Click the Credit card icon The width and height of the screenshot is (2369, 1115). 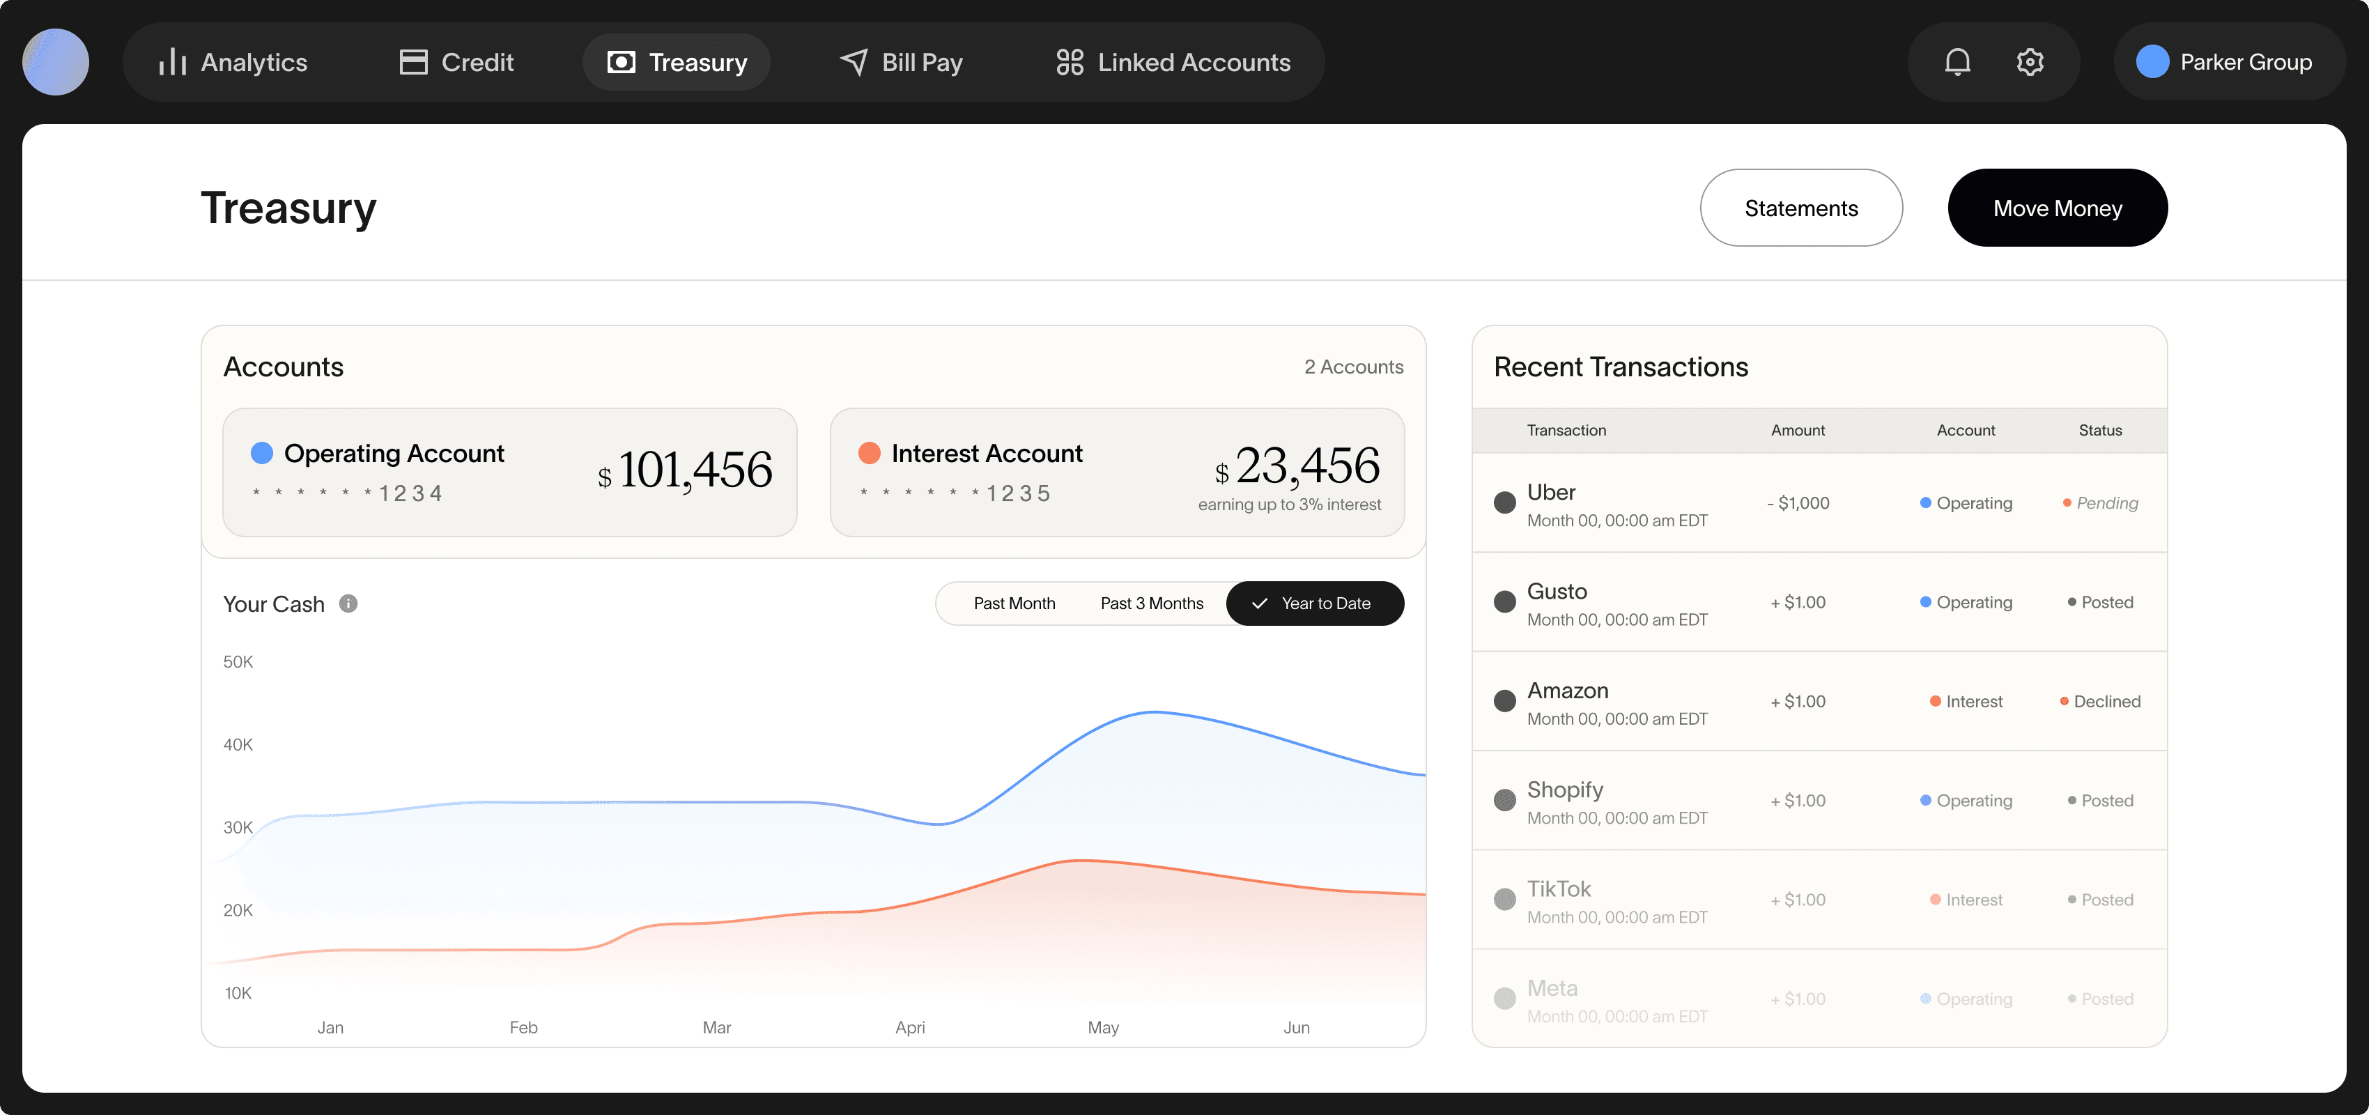click(x=413, y=61)
